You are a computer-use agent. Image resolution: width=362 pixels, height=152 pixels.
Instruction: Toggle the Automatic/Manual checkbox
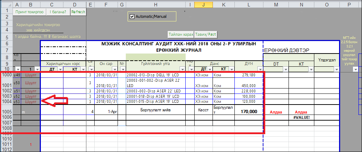coord(132,17)
